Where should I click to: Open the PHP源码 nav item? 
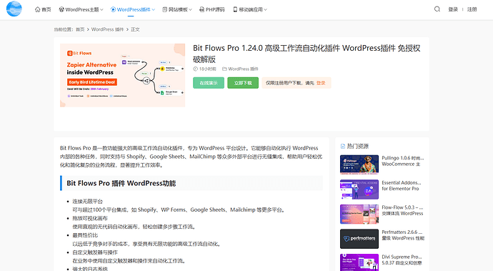point(212,9)
